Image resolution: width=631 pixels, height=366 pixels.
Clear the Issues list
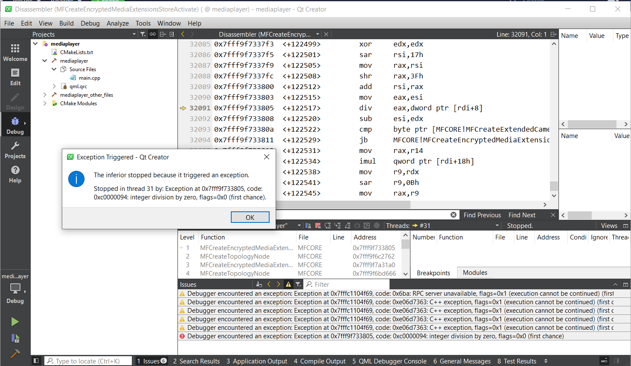[x=259, y=284]
